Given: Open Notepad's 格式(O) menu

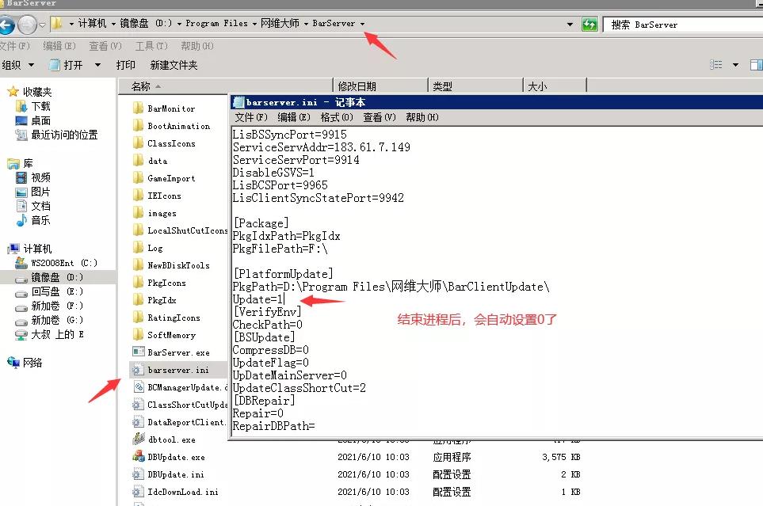Looking at the screenshot, I should [336, 117].
